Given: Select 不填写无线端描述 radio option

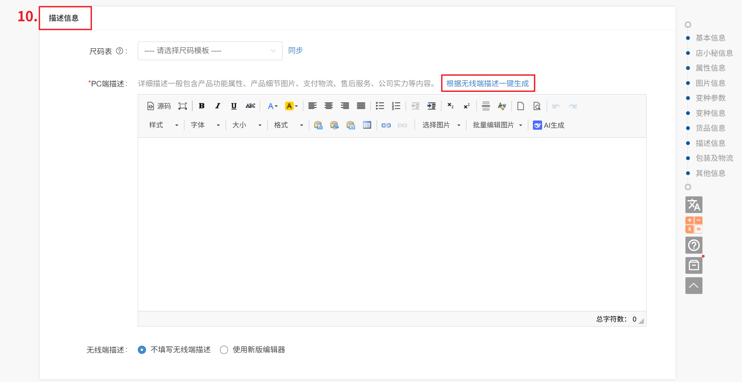Looking at the screenshot, I should click(x=142, y=350).
